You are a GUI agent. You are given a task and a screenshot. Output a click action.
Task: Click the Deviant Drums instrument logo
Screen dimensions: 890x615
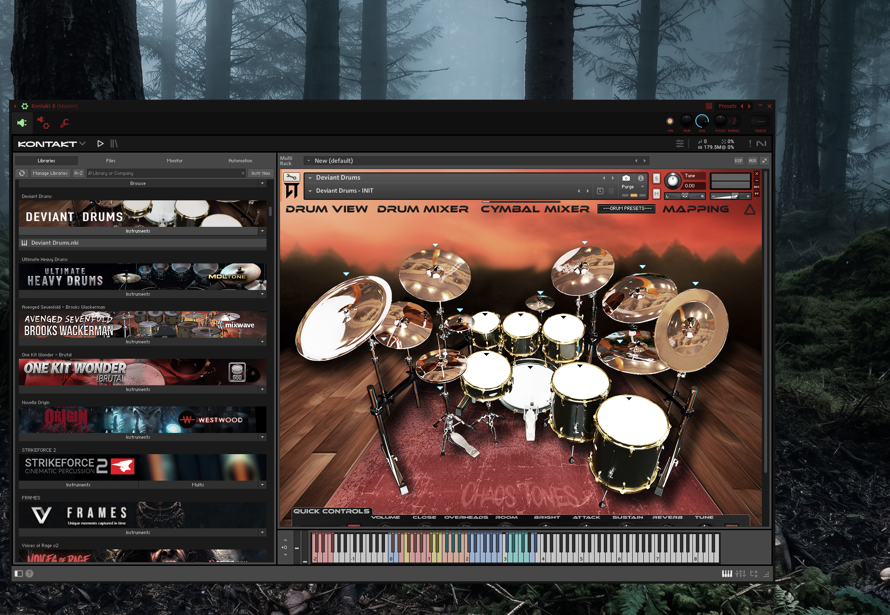[292, 191]
